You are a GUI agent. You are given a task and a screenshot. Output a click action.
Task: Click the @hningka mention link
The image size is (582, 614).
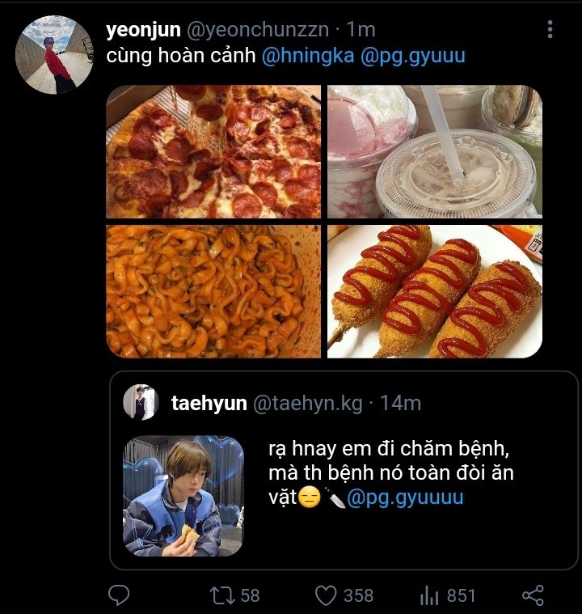(x=308, y=57)
